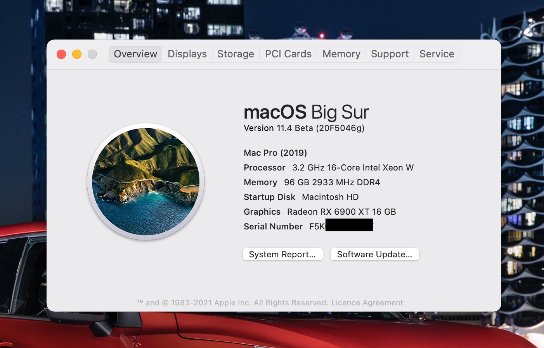Show the Service tab

pos(437,54)
